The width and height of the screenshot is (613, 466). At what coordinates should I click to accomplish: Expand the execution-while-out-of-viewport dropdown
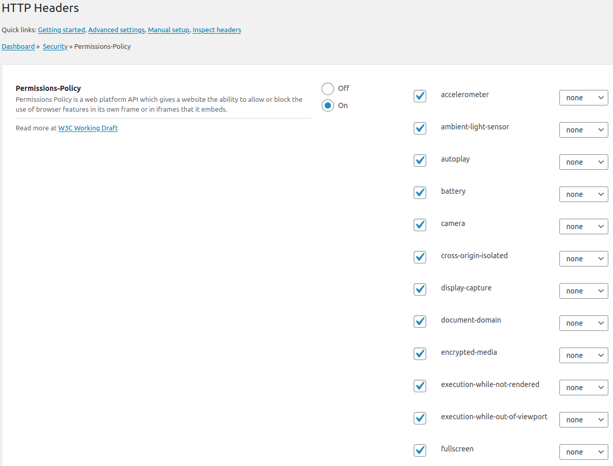(x=583, y=419)
